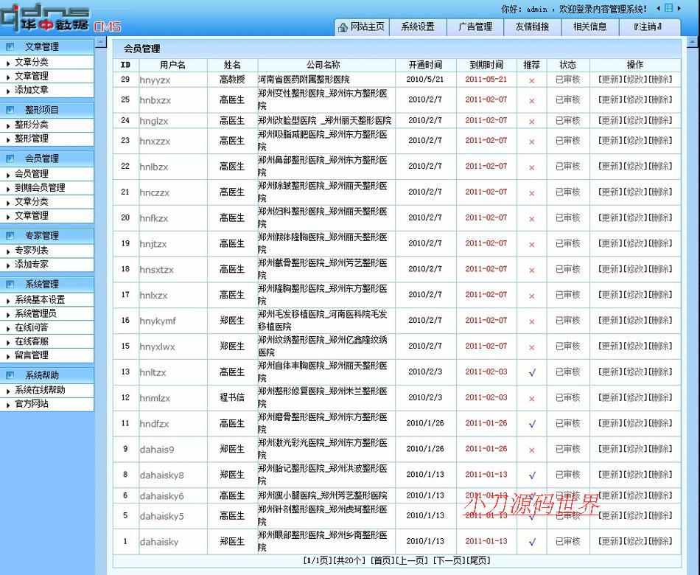Viewport: 700px width, 575px height.
Task: Open 专家列表 in the sidebar
Action: tap(31, 250)
